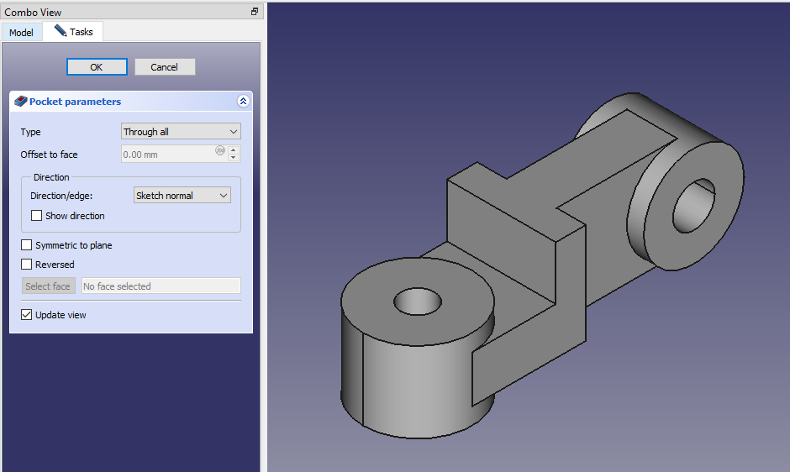The height and width of the screenshot is (472, 790).
Task: Click the OK button
Action: point(97,67)
